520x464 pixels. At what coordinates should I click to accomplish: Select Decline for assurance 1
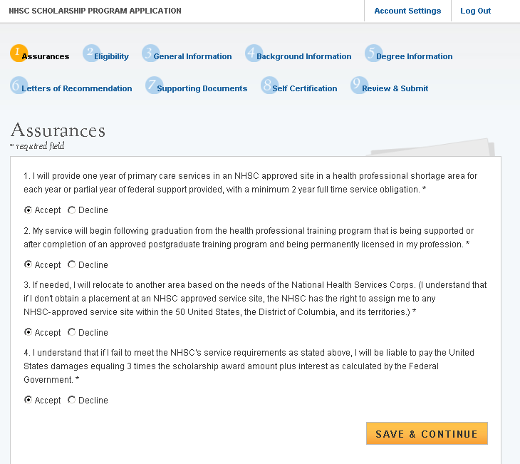point(72,210)
